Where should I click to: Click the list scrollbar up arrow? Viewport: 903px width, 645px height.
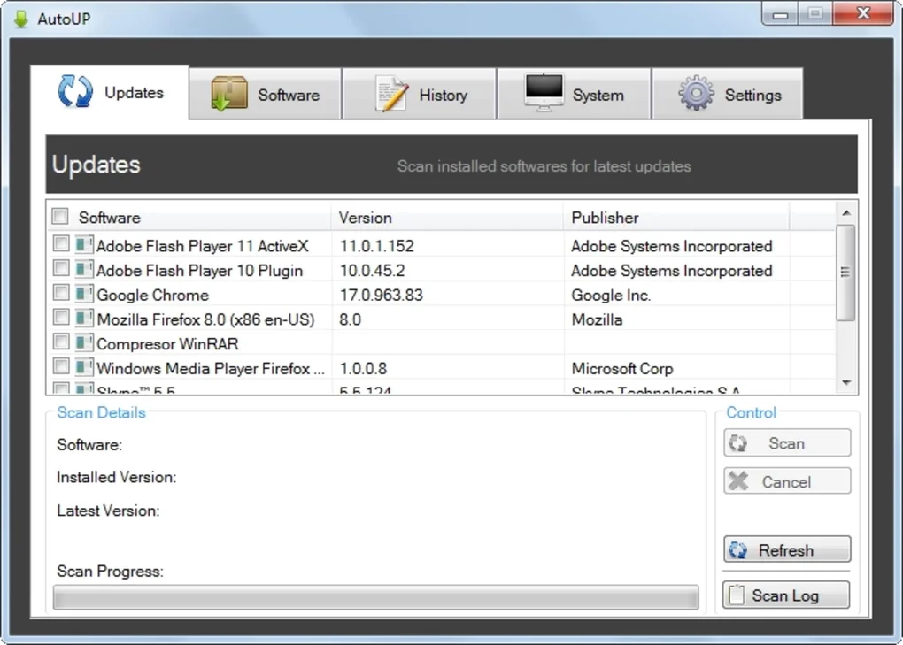click(x=846, y=213)
